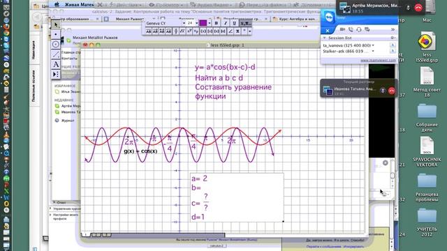Open SPAVOCHNIK VEKTORA desktop document
447x251 pixels.
pos(427,152)
